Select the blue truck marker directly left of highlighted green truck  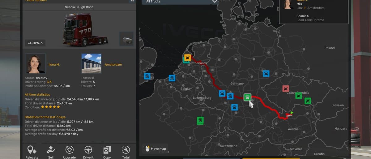pos(230,96)
